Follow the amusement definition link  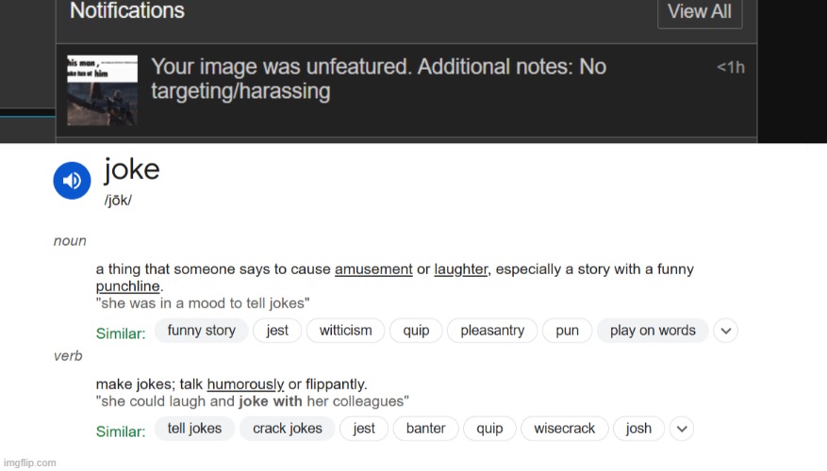373,269
